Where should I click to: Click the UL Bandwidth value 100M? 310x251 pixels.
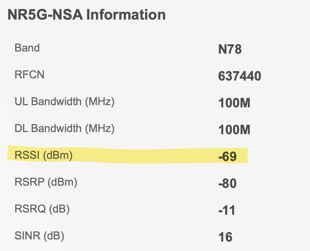[234, 103]
